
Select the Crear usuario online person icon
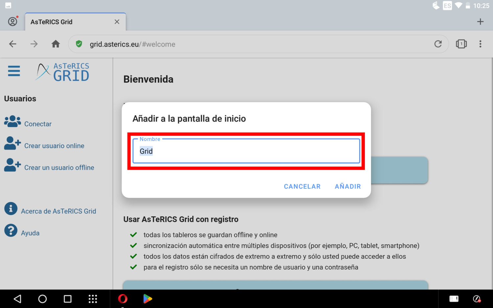[x=12, y=143]
